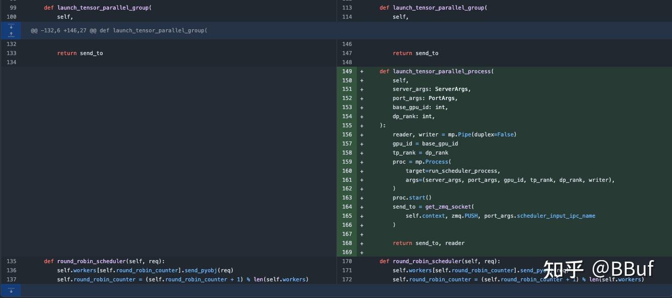
Task: Select added line number 149
Action: [x=347, y=71]
